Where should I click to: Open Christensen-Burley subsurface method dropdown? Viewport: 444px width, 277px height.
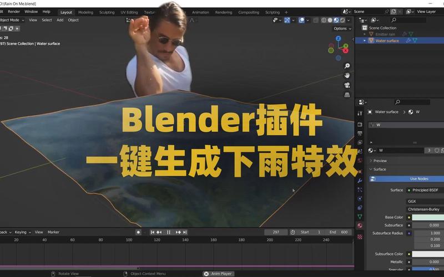(425, 209)
